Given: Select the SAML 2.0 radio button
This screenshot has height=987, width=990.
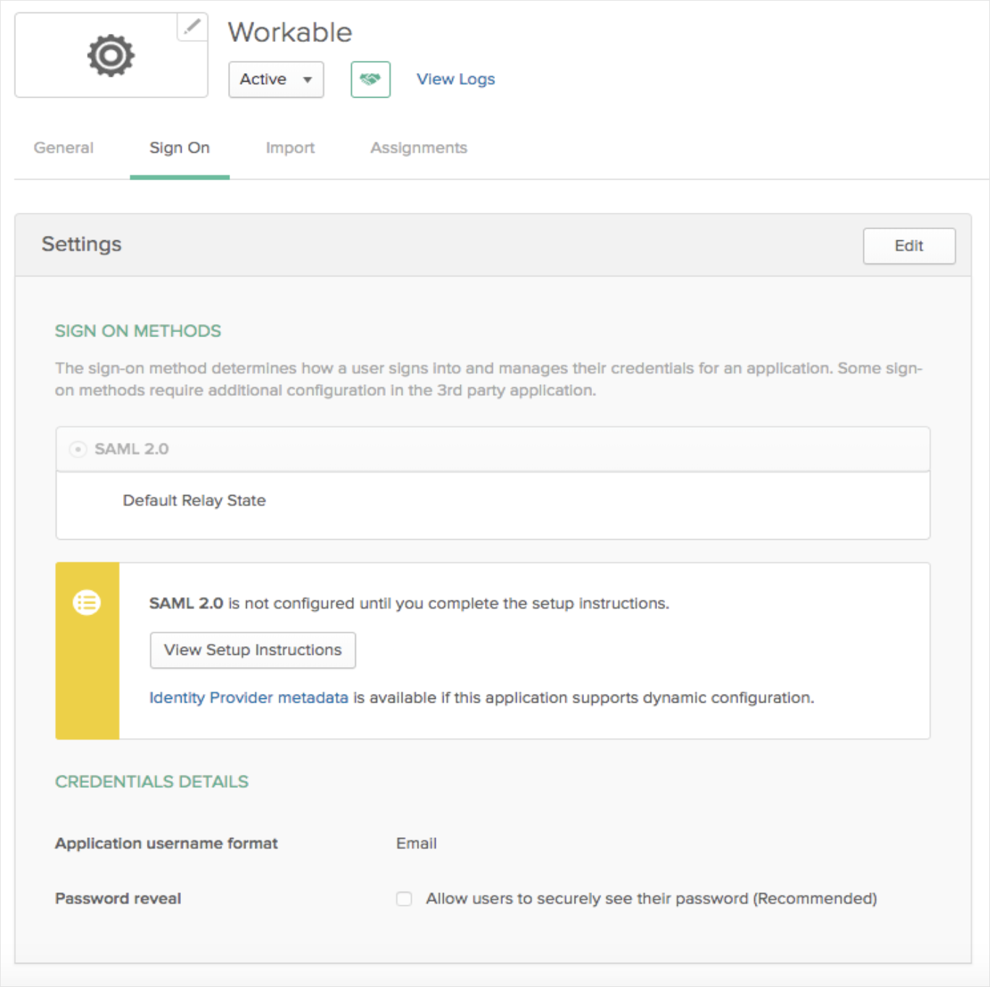Looking at the screenshot, I should [77, 449].
